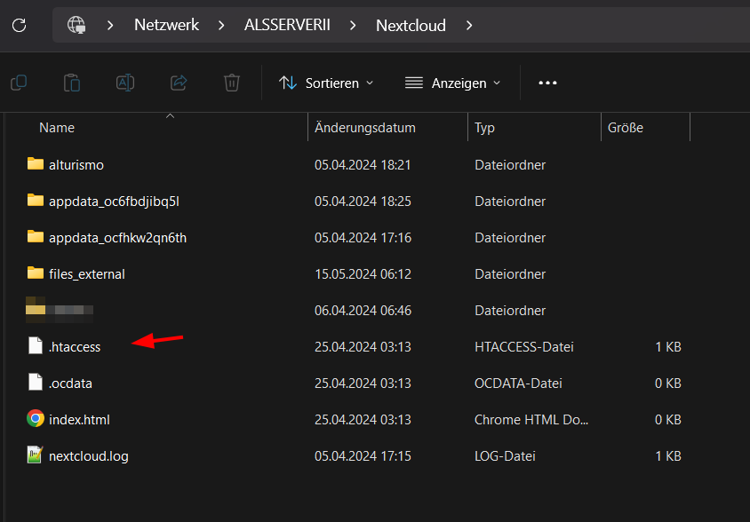The image size is (750, 522).
Task: Click the appdata_oc6fbdjibq5l folder icon
Action: point(36,201)
